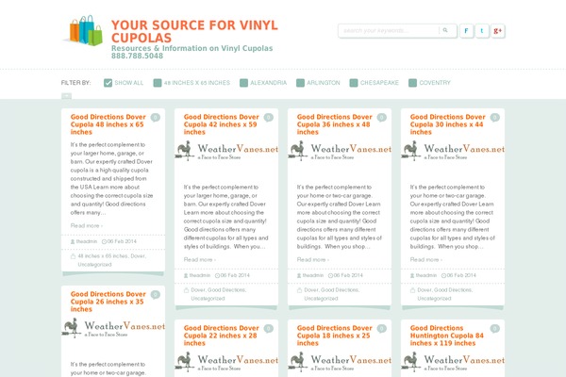
Task: Open the Your Source For Vinyl Cupolas title
Action: [x=194, y=31]
